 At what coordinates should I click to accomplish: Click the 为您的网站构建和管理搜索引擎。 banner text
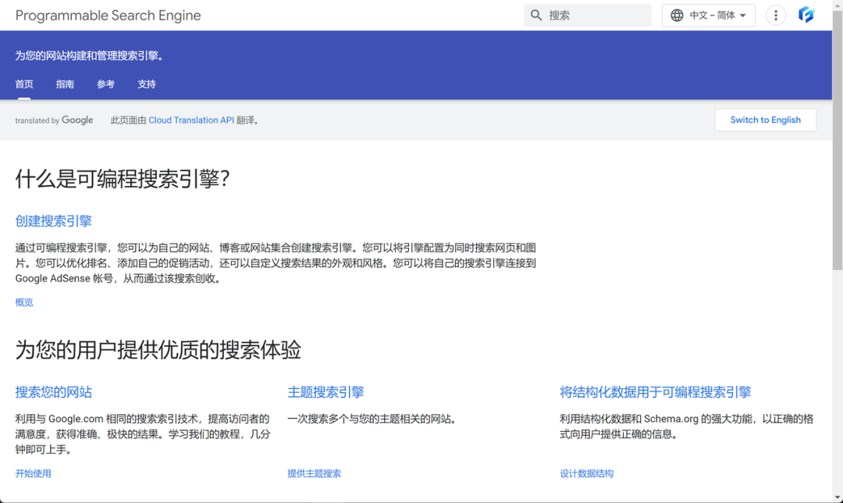pos(90,55)
